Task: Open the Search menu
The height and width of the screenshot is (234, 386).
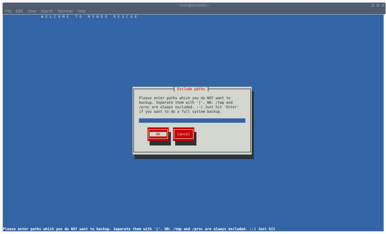Action: point(46,11)
